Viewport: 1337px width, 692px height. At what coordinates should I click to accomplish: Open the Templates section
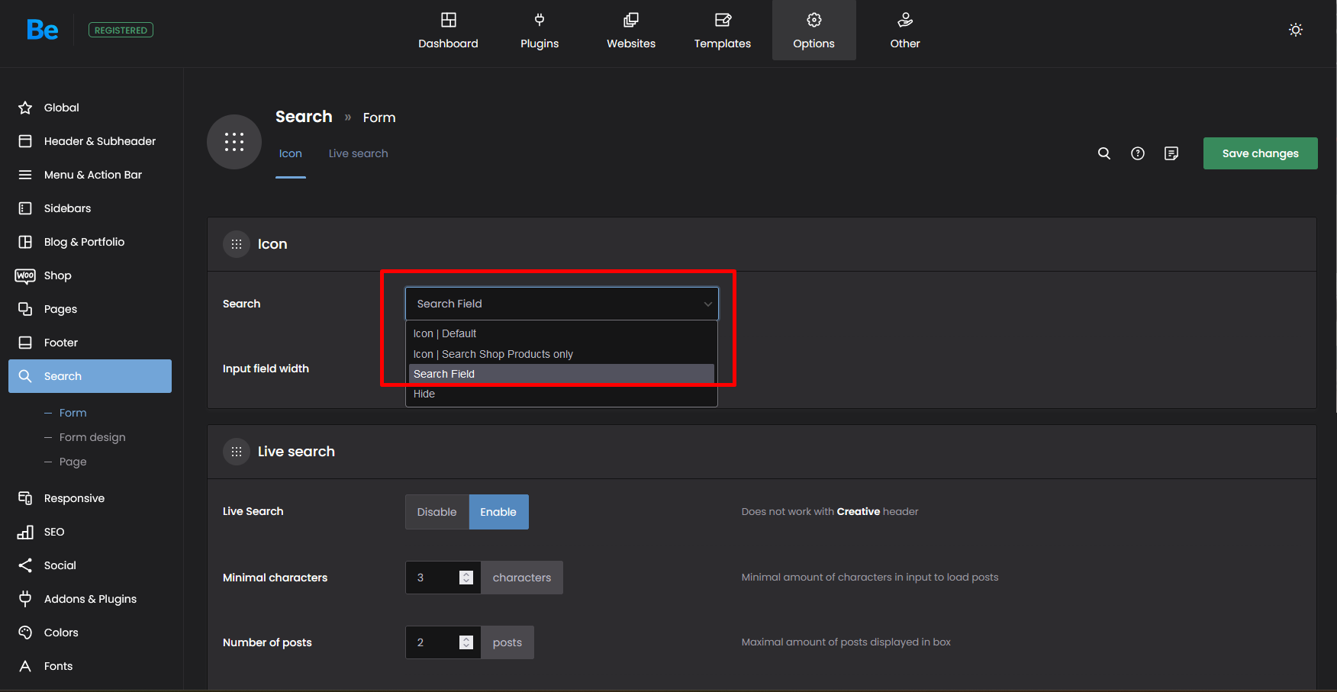coord(723,31)
